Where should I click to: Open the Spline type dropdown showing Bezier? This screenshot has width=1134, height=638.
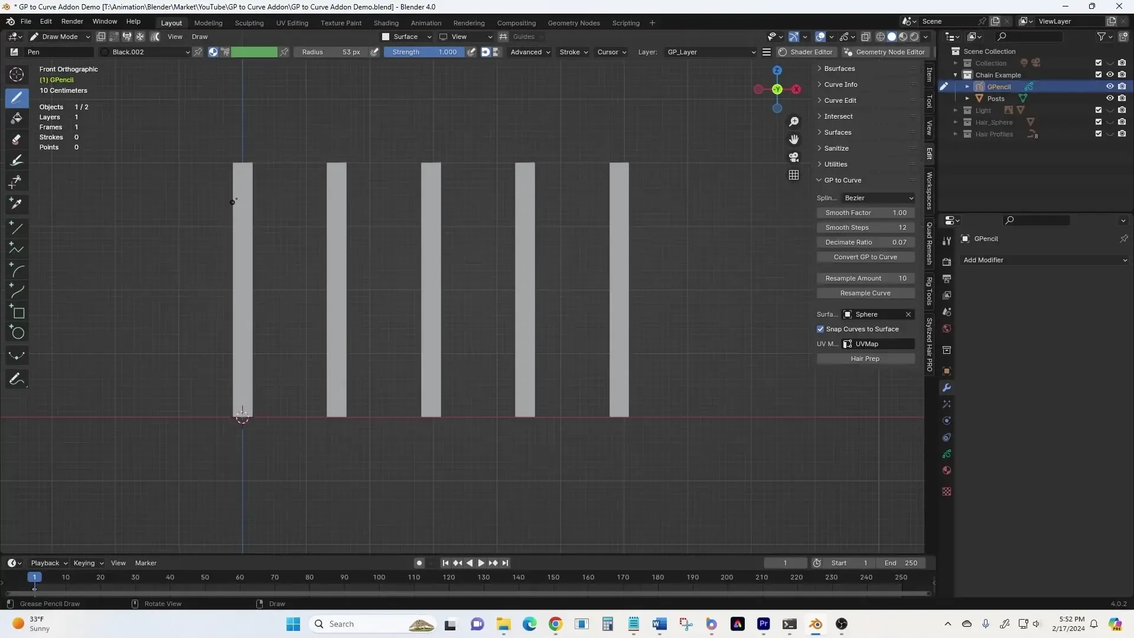pos(879,198)
